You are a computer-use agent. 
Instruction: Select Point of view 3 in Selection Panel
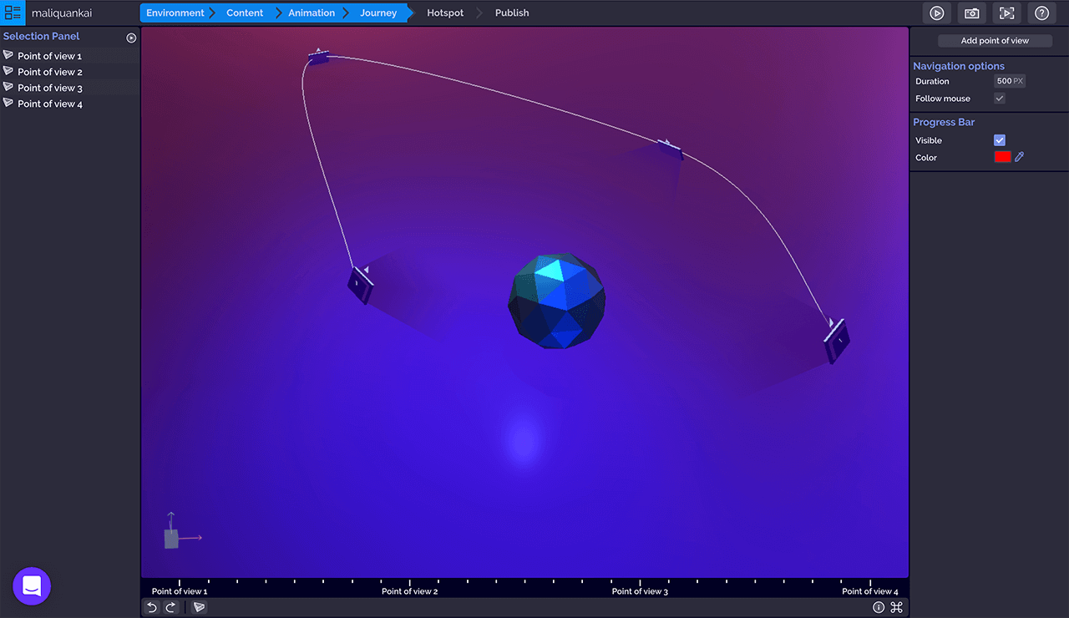[x=50, y=88]
